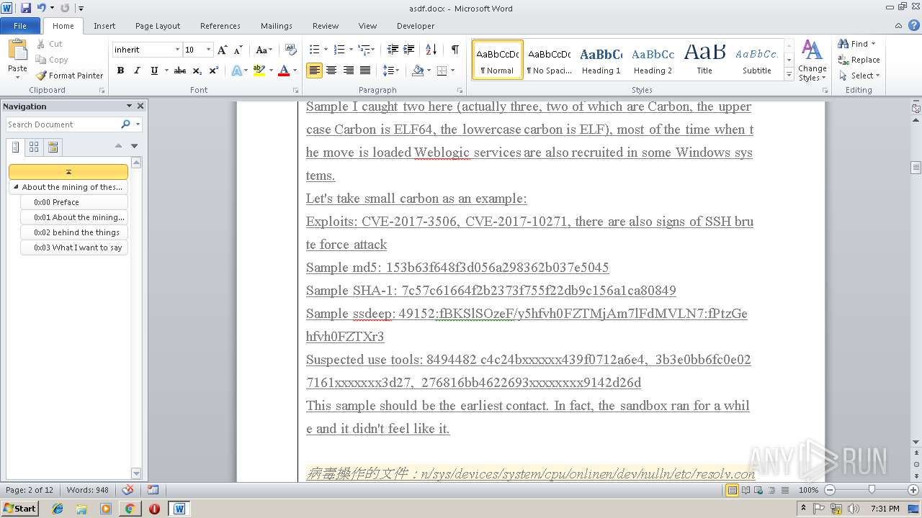922x518 pixels.
Task: Toggle strikethrough formatting
Action: [180, 71]
